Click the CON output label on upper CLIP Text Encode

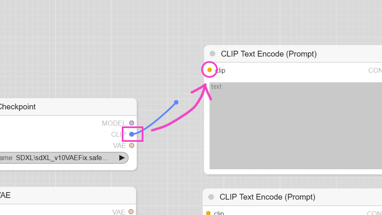(x=375, y=70)
